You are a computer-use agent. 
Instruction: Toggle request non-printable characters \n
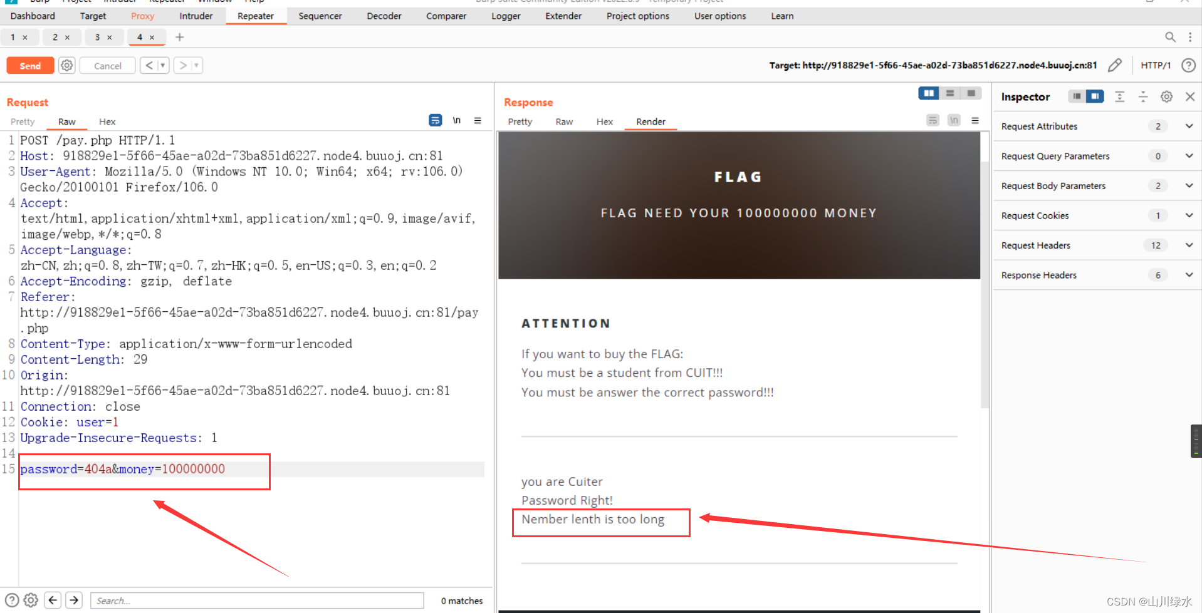click(457, 120)
